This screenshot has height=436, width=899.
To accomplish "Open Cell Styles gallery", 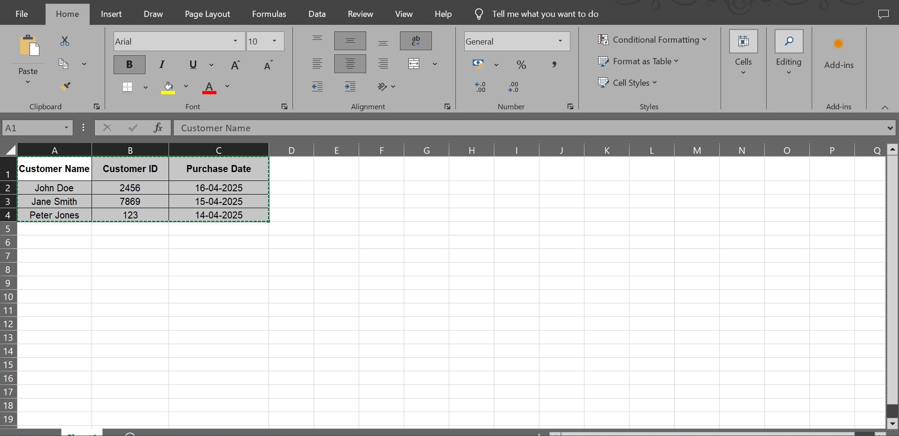I will pyautogui.click(x=629, y=83).
